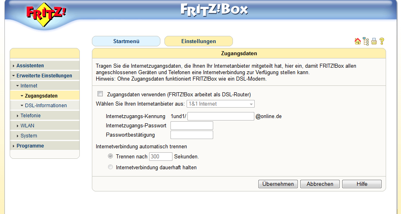Image resolution: width=401 pixels, height=214 pixels.
Task: Expand the Assistenten menu section
Action: click(45, 65)
